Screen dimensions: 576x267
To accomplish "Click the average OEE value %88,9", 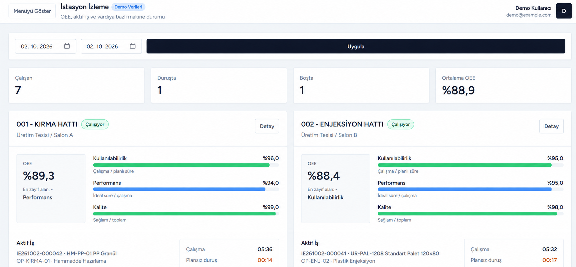I will [x=458, y=90].
